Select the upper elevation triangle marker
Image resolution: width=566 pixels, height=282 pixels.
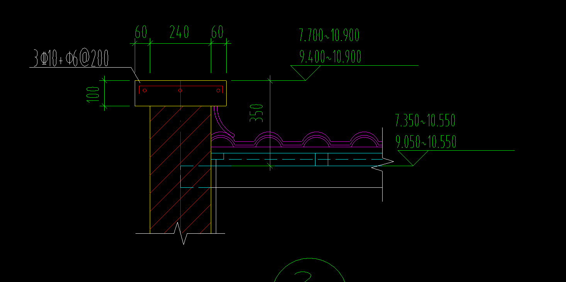(305, 73)
